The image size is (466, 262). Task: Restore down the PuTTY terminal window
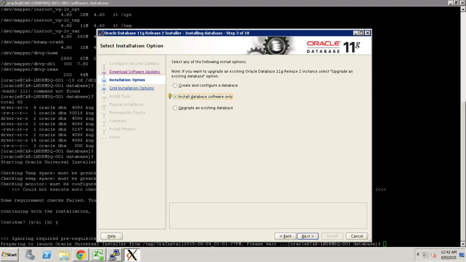click(x=456, y=3)
